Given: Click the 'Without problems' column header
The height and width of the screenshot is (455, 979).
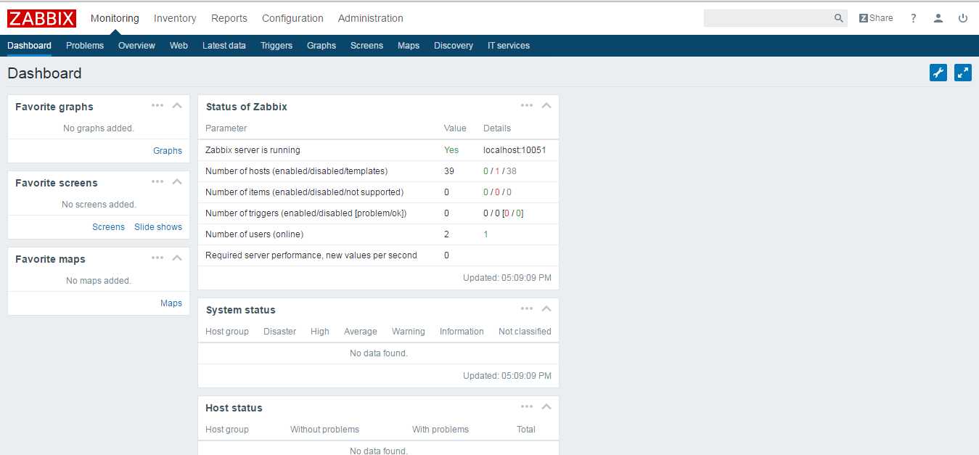Looking at the screenshot, I should [x=324, y=430].
